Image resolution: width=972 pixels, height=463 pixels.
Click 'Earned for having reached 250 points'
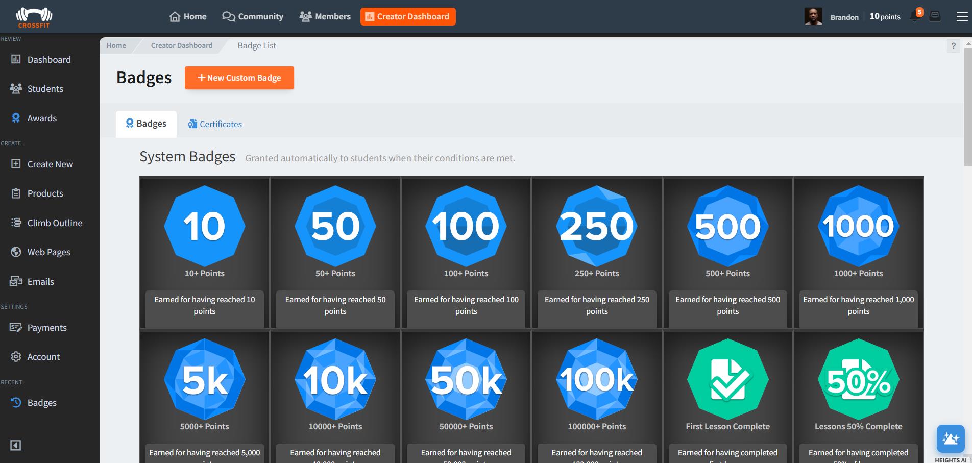[x=597, y=305]
